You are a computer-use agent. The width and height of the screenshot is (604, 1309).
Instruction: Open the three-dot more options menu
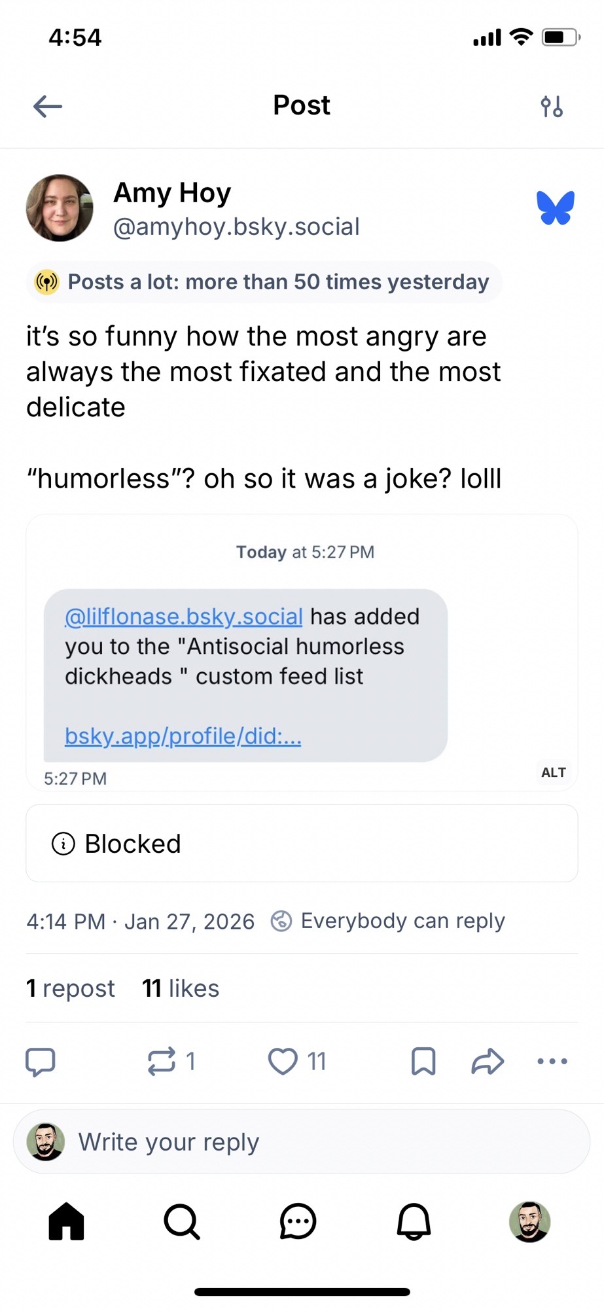552,1062
